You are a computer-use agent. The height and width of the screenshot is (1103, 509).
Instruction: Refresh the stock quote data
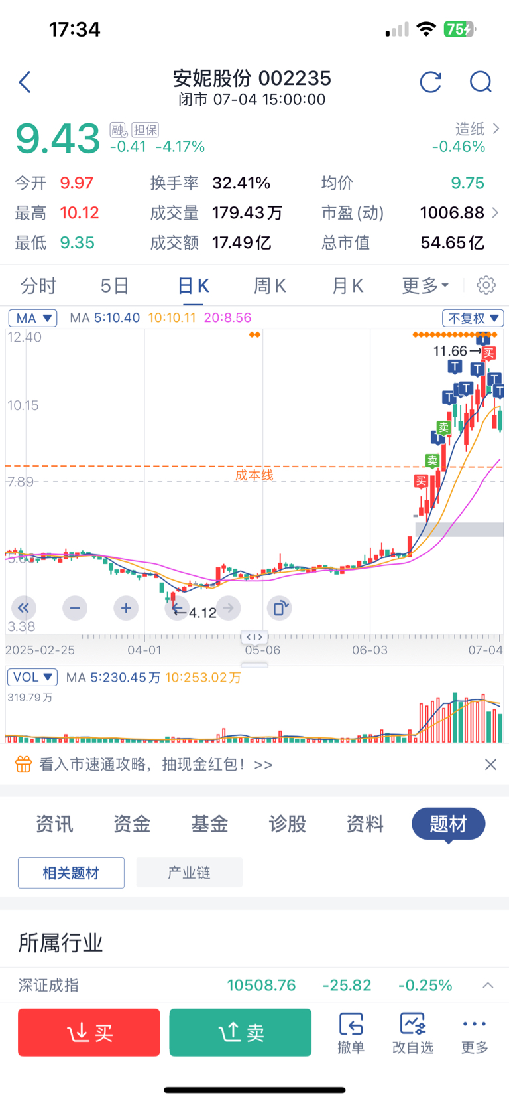pos(431,82)
